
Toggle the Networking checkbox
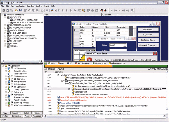point(12,92)
